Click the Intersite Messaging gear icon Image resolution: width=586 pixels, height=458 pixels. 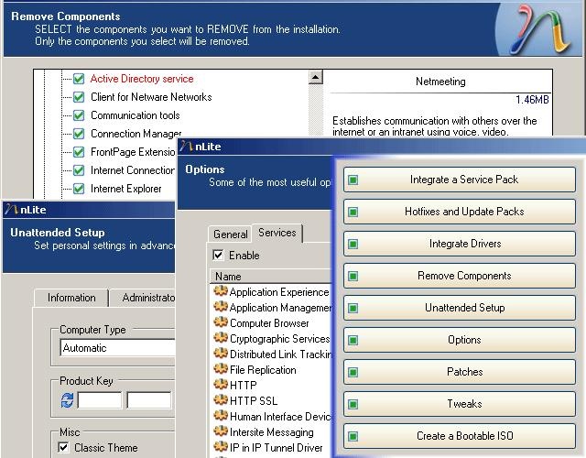(x=220, y=432)
